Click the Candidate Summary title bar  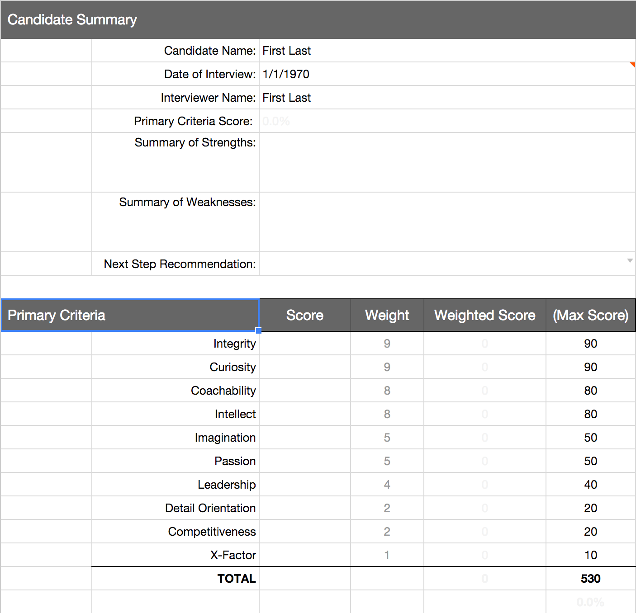[318, 19]
